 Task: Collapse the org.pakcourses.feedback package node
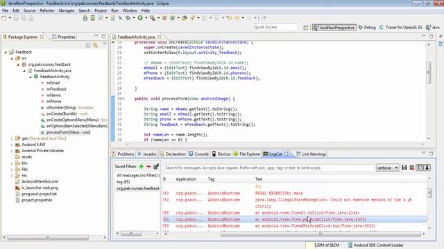pyautogui.click(x=18, y=64)
